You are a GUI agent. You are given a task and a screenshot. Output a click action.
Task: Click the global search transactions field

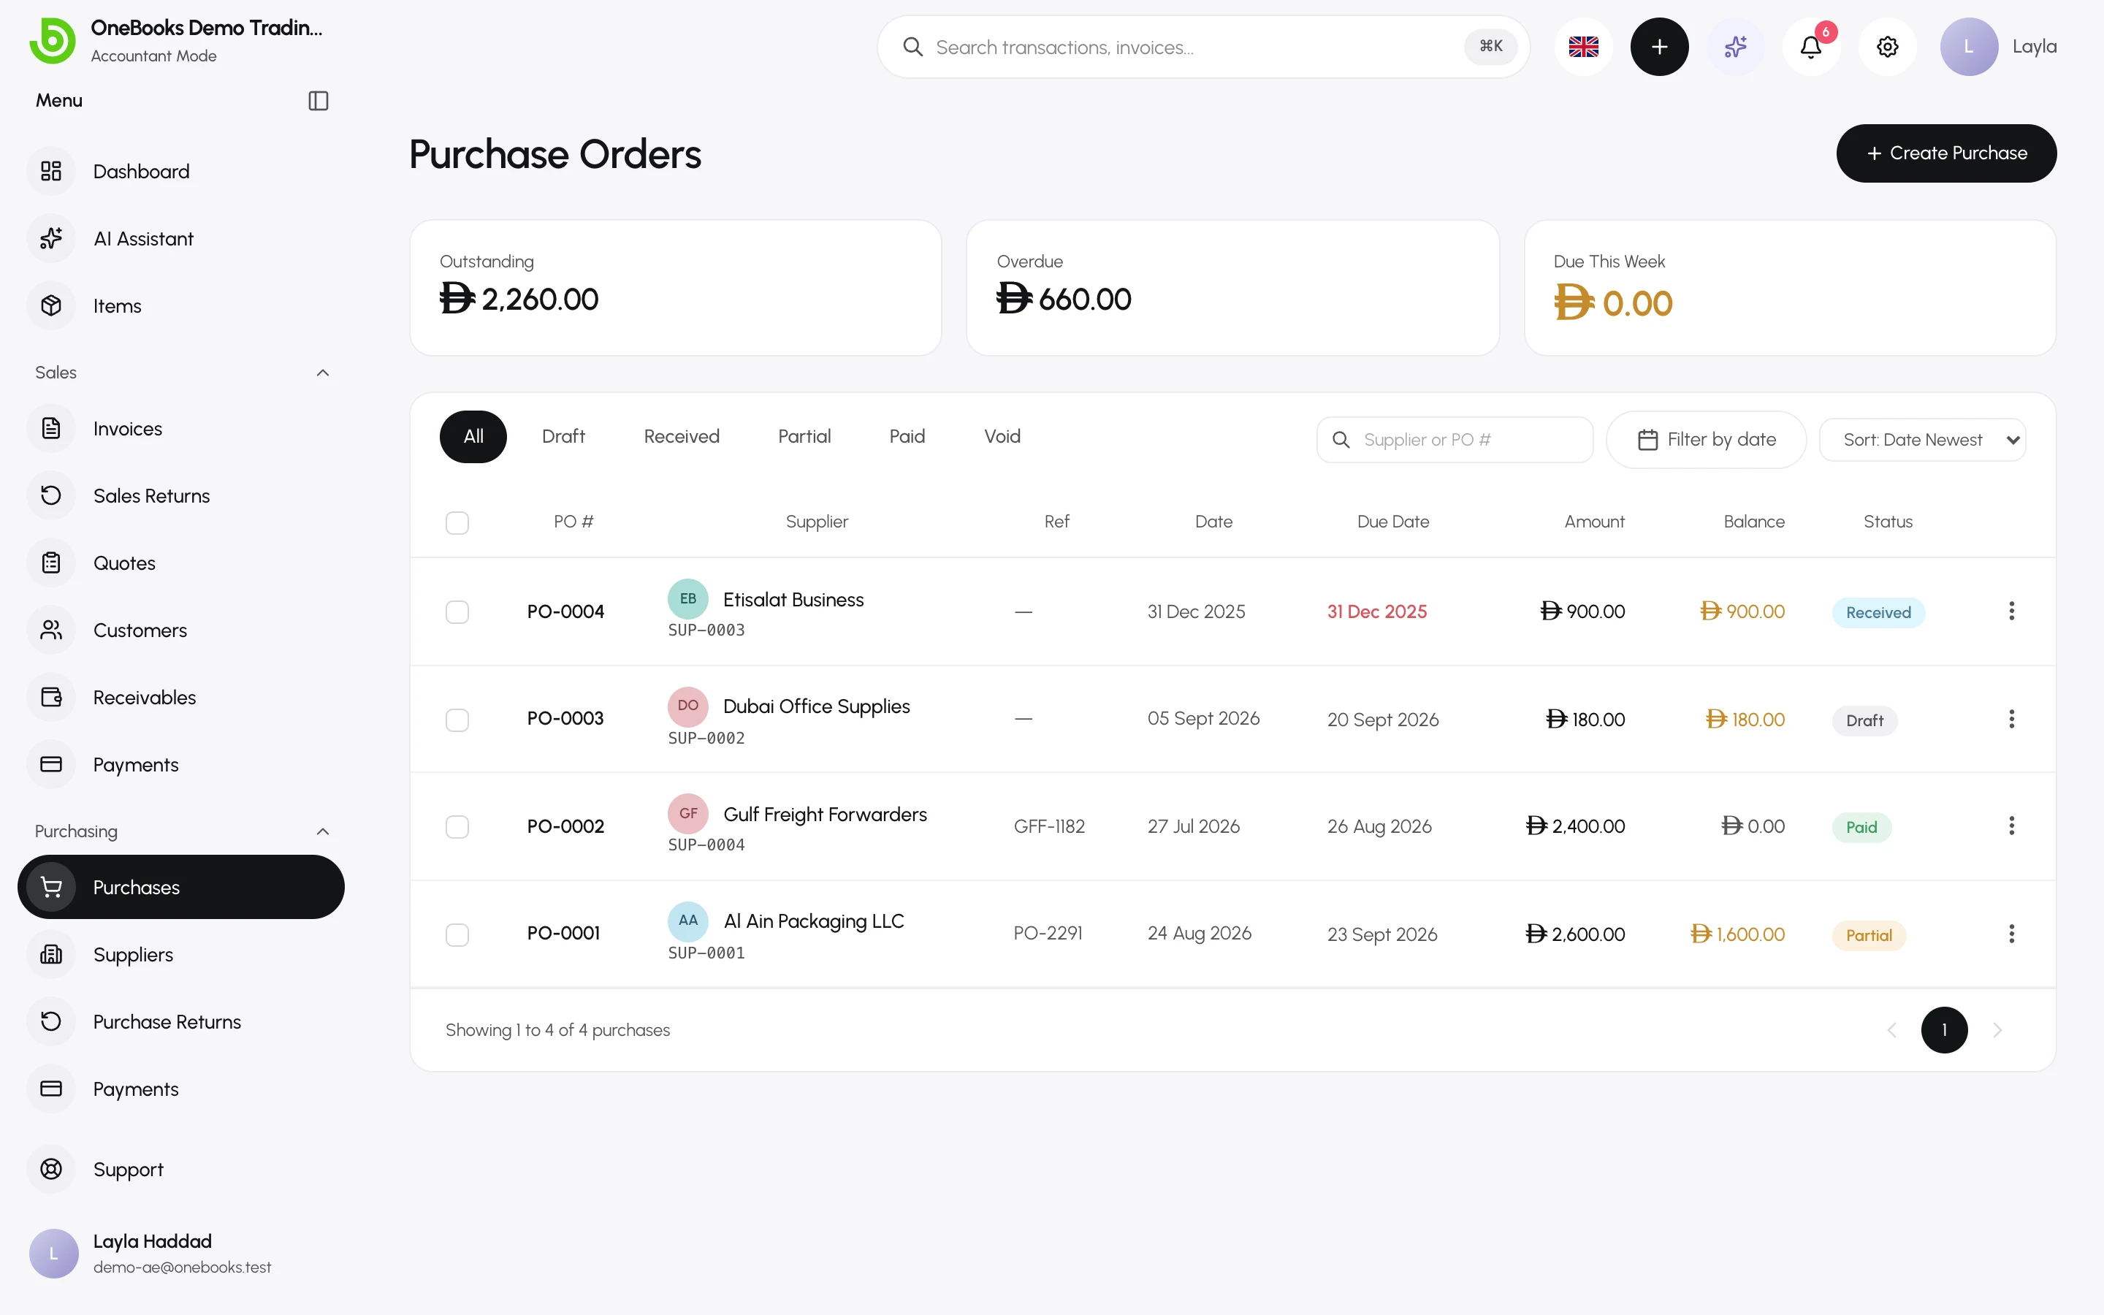tap(1203, 47)
